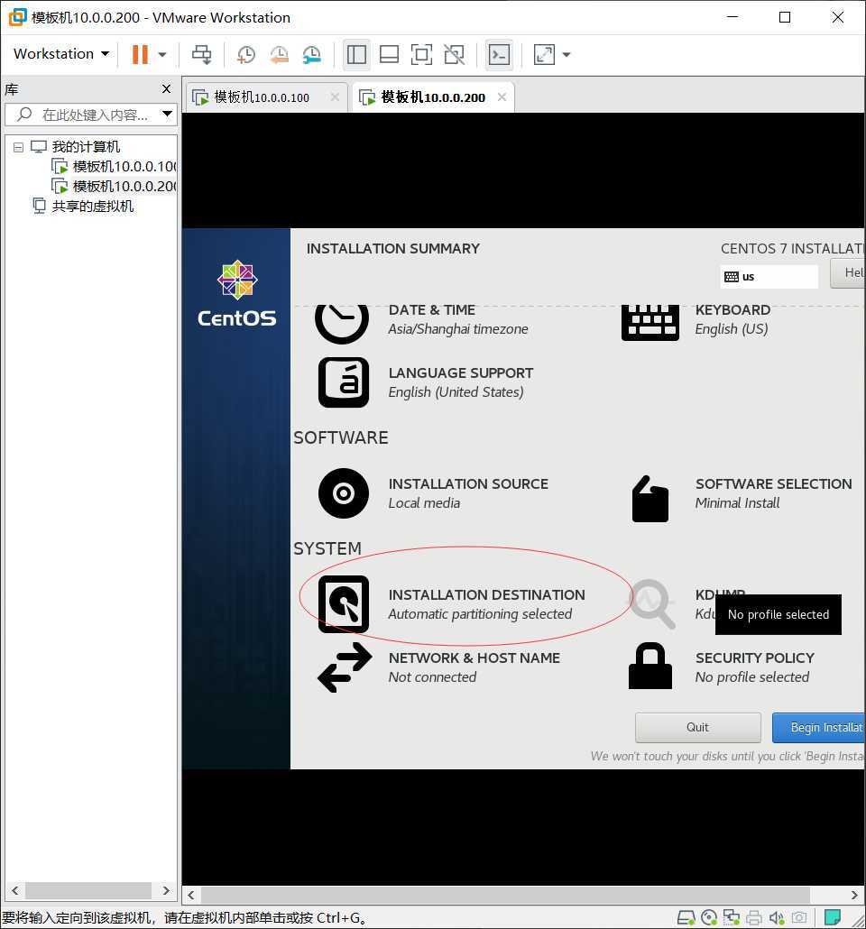Image resolution: width=866 pixels, height=929 pixels.
Task: Click VM view scroll left arrow
Action: coord(191,895)
